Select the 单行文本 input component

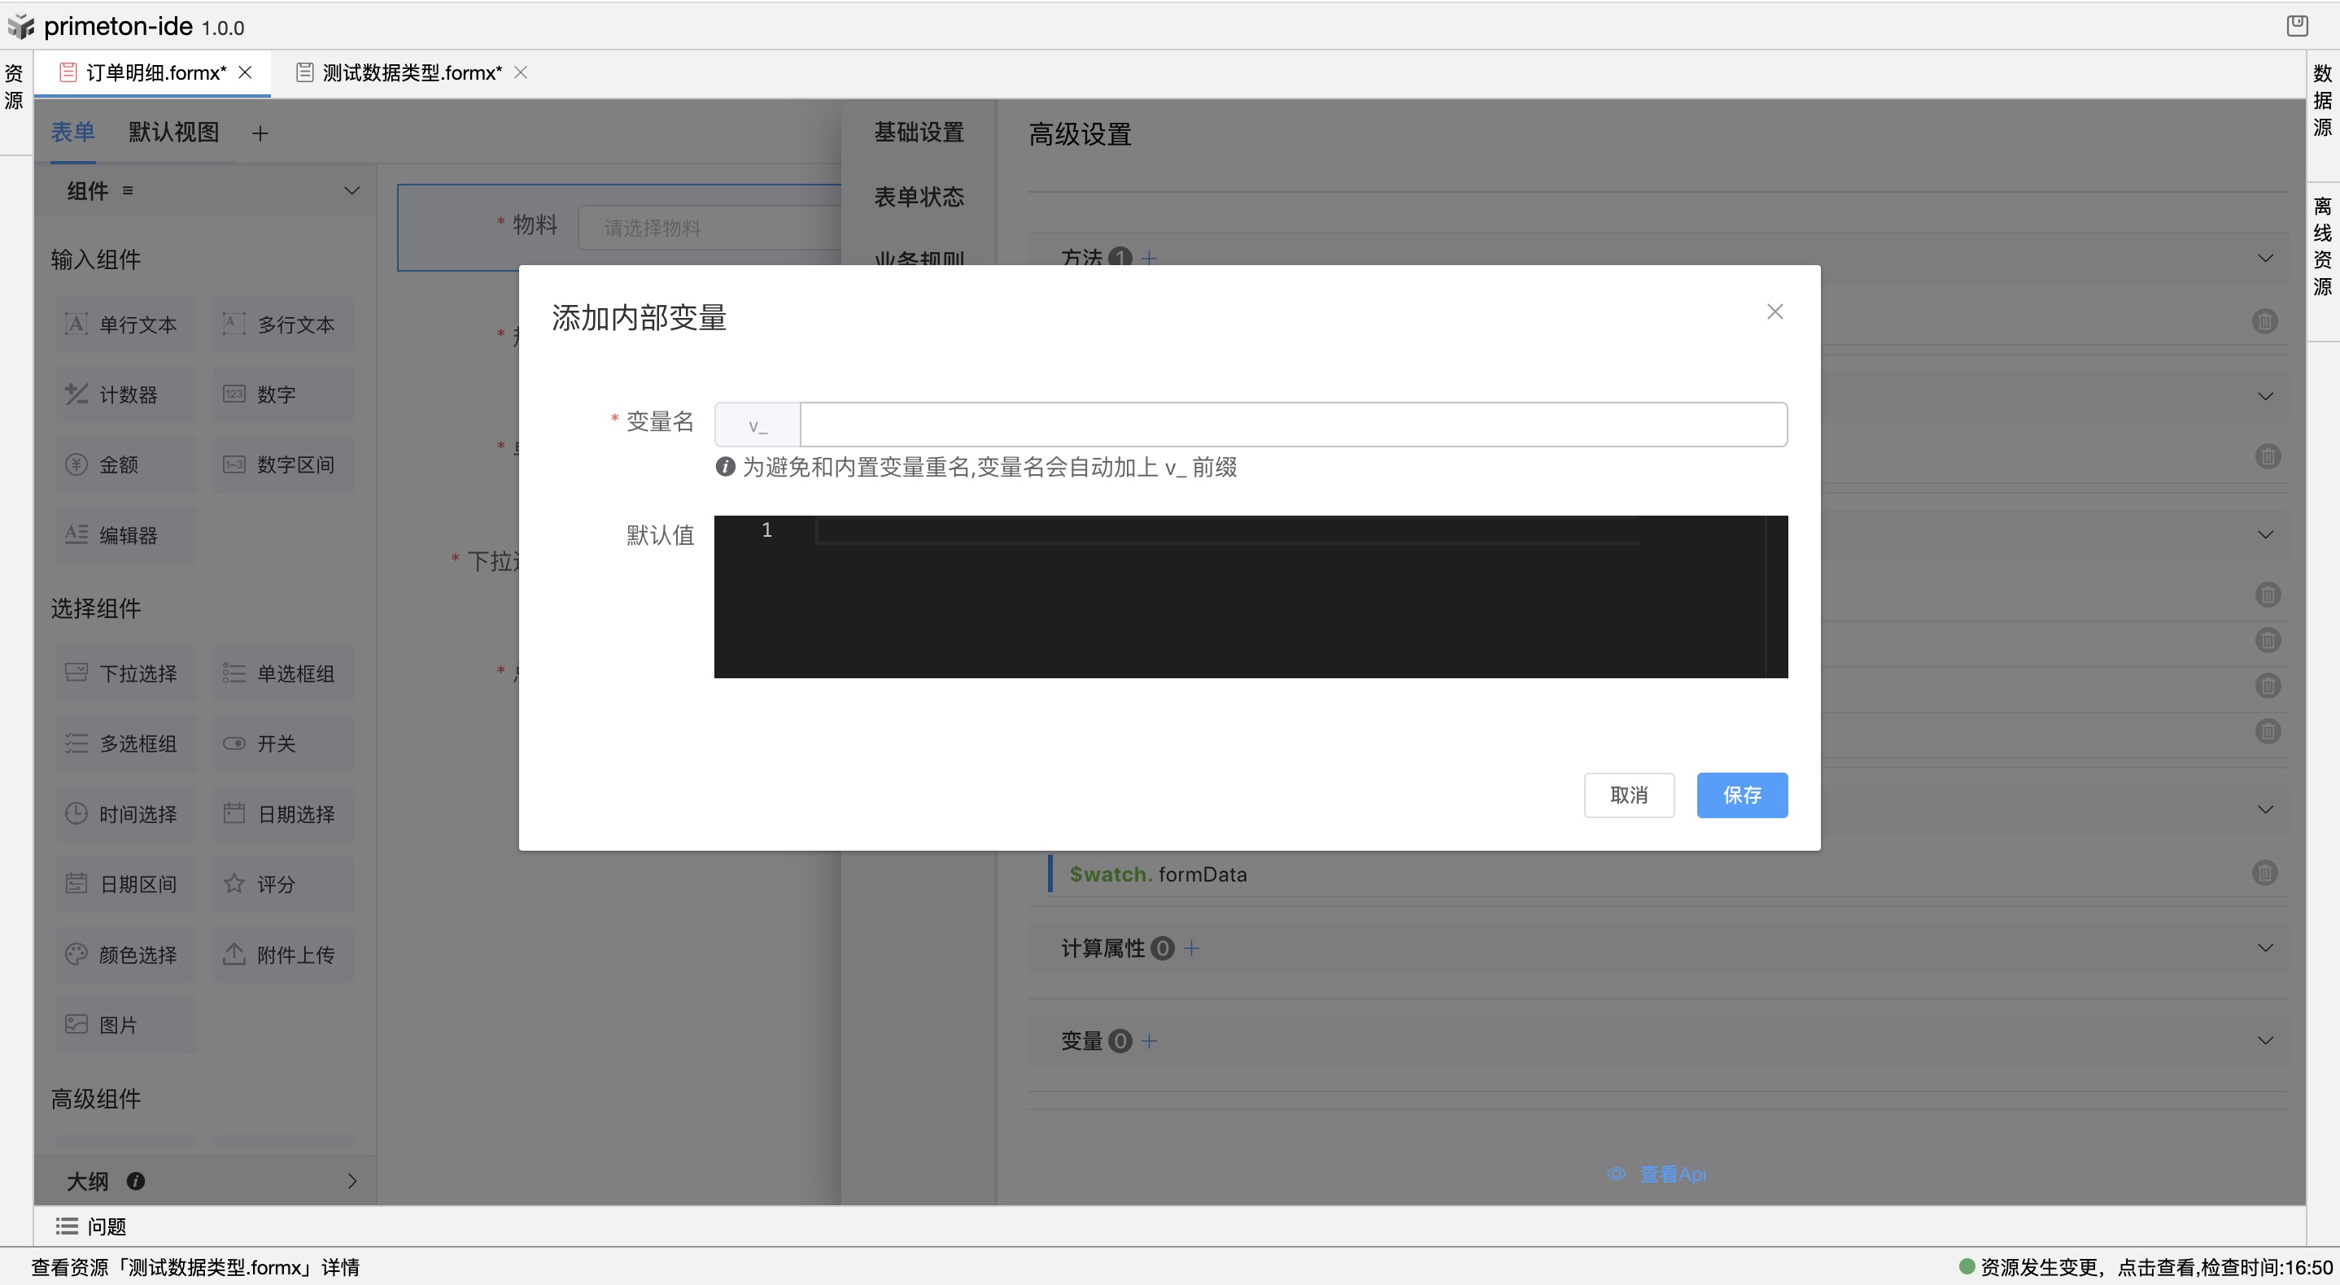tap(124, 325)
